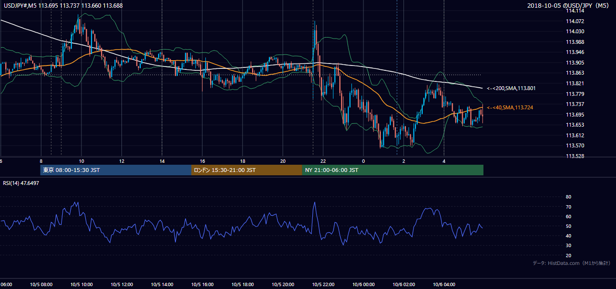
Task: Click the RSI(14) 47.6497 indicator label
Action: [21, 183]
